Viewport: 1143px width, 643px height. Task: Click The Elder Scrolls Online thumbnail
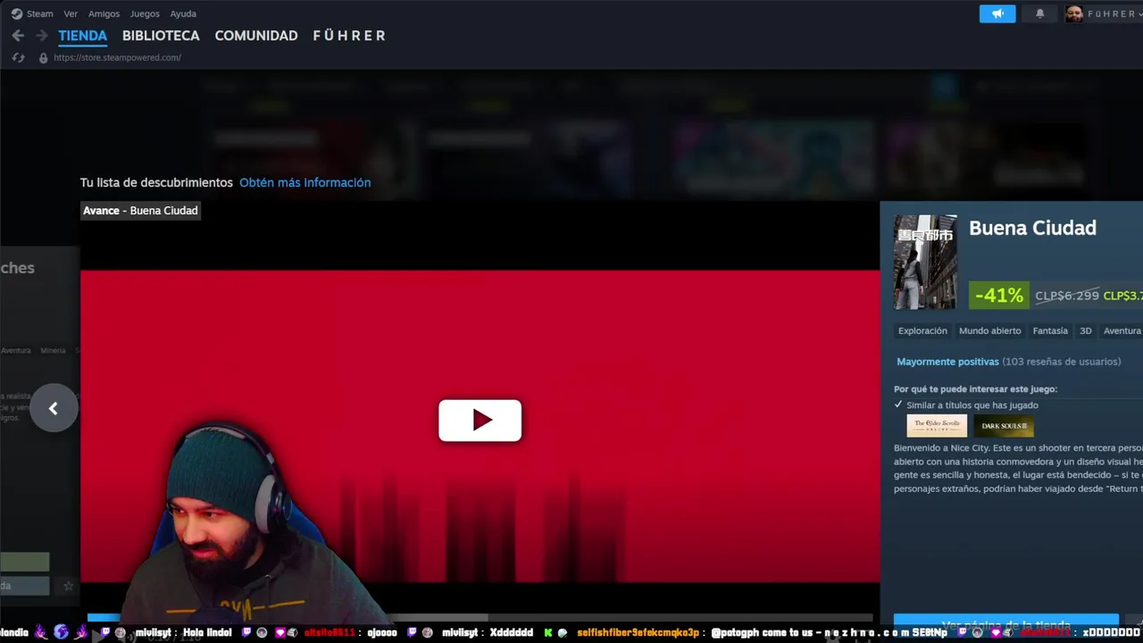tap(937, 426)
